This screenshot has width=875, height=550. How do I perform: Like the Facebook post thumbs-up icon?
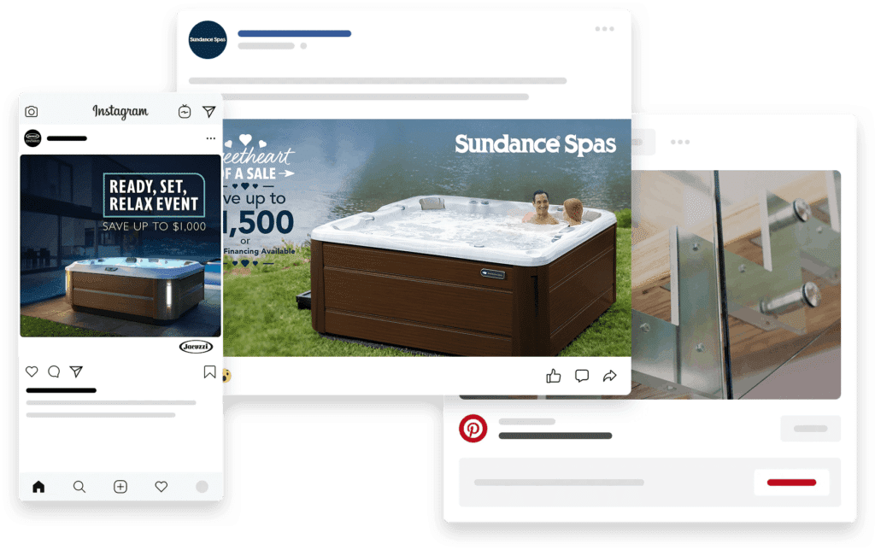(554, 376)
